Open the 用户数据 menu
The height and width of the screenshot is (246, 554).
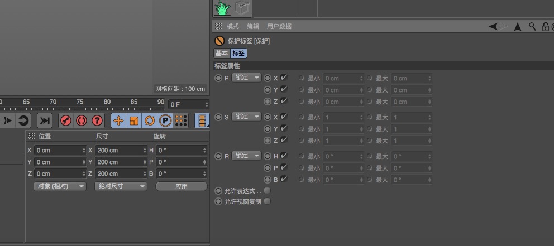tap(279, 26)
